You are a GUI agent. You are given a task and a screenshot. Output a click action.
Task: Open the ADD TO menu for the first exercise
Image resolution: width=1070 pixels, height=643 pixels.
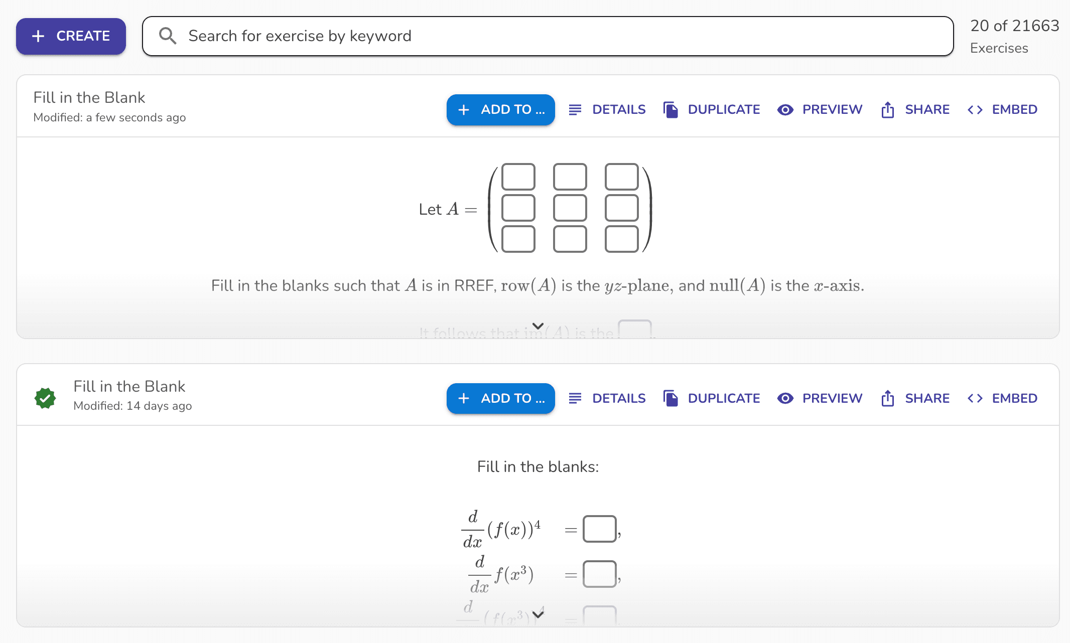pos(500,109)
